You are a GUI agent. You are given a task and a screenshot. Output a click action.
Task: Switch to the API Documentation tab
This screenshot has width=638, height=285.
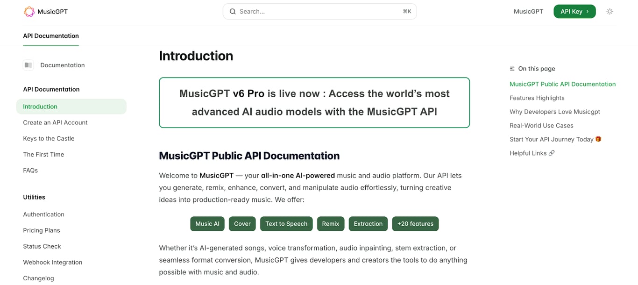(x=50, y=36)
